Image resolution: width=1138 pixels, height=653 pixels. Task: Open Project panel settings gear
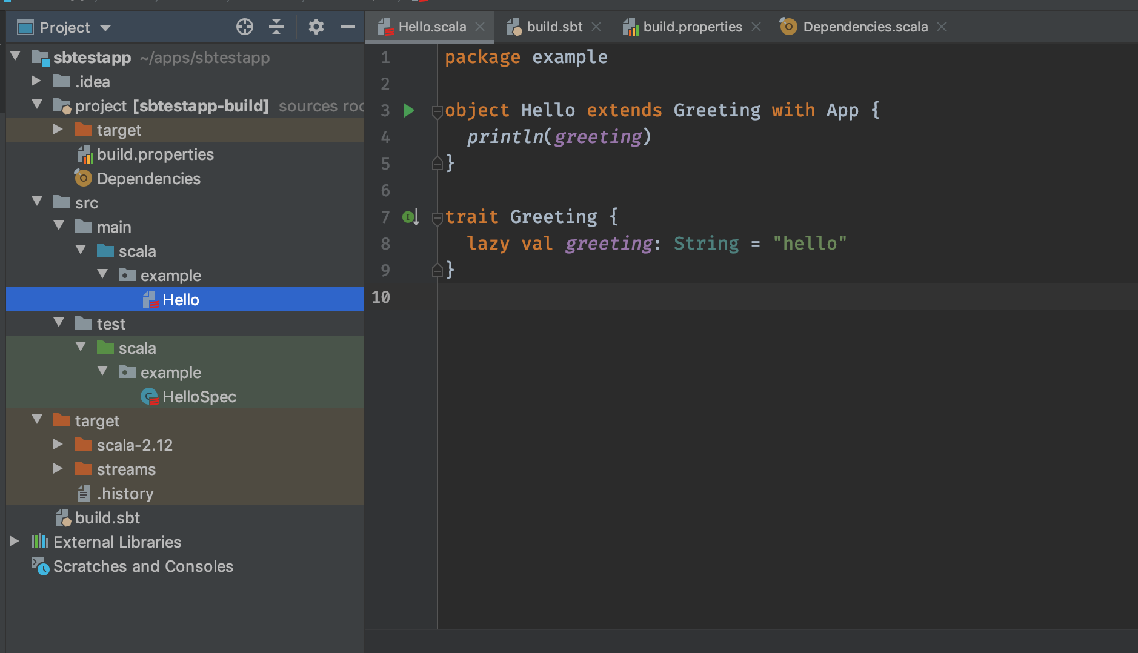tap(316, 27)
